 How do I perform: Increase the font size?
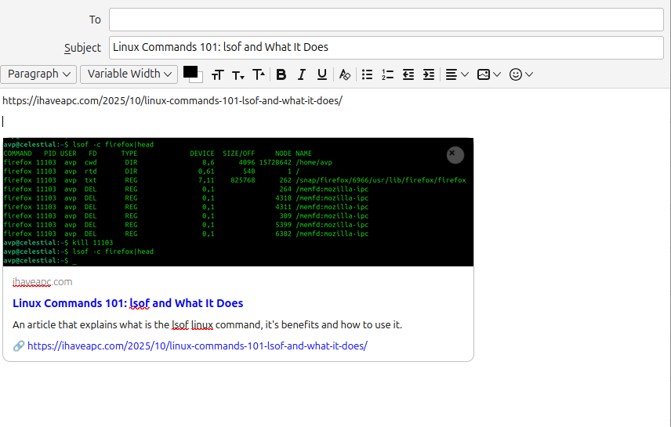[259, 75]
